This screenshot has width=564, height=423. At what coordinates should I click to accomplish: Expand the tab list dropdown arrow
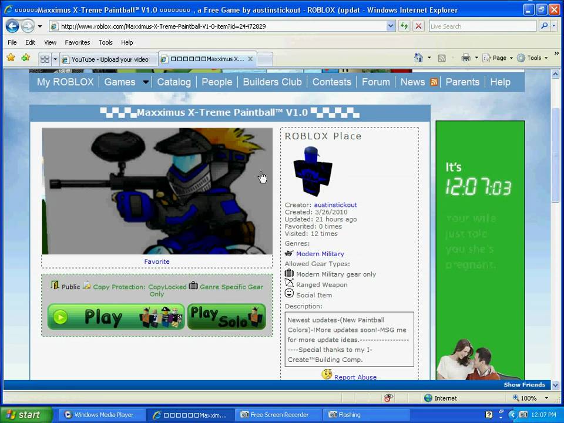point(55,59)
